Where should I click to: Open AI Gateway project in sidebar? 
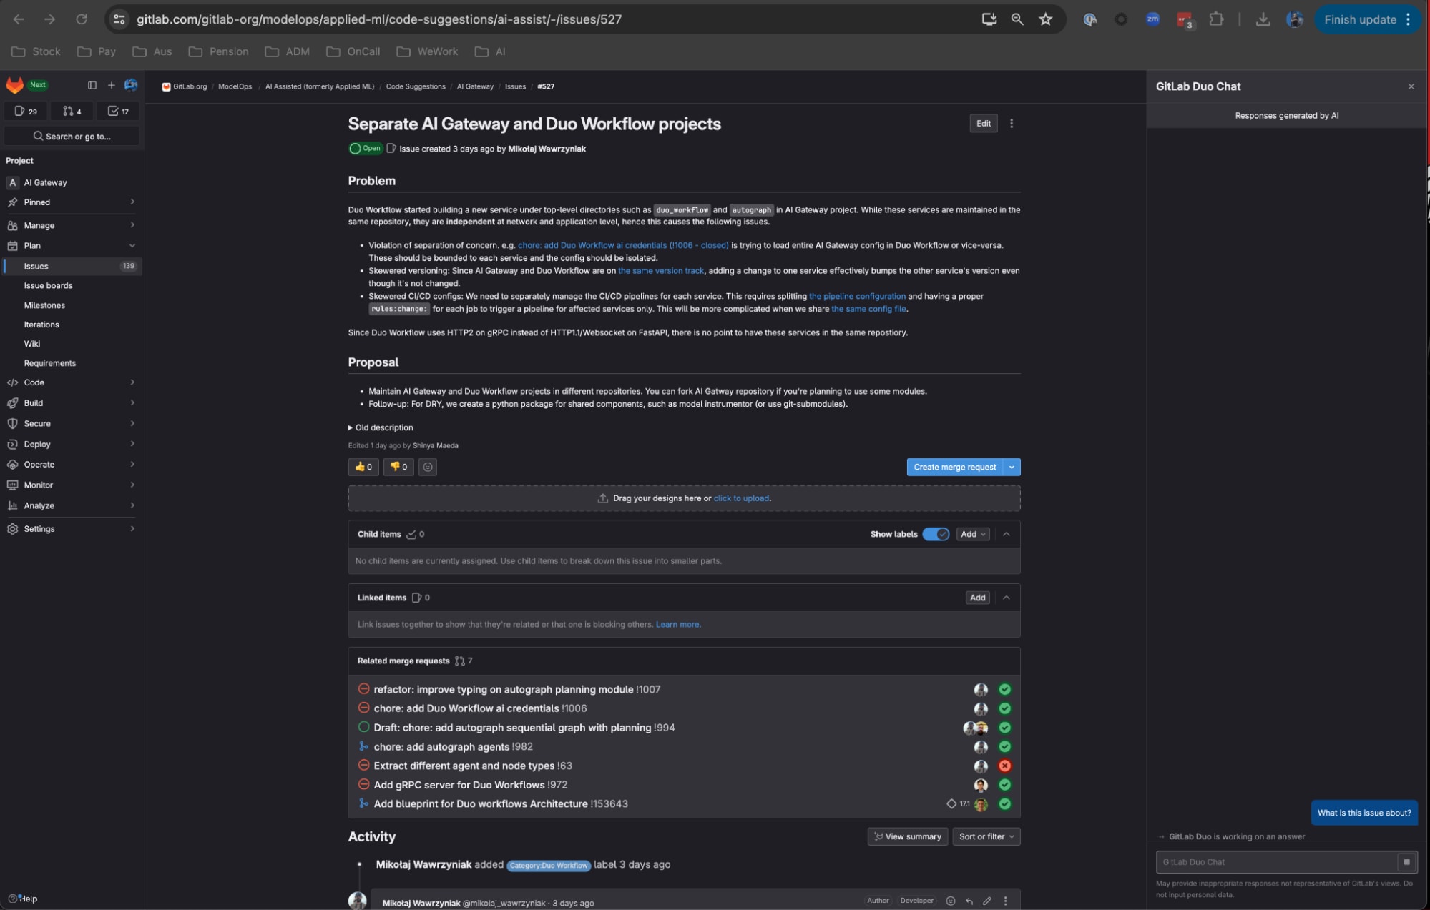pyautogui.click(x=72, y=182)
